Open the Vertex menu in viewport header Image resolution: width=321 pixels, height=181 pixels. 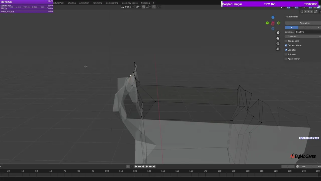click(x=26, y=7)
